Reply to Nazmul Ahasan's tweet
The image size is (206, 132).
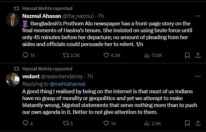(26, 55)
